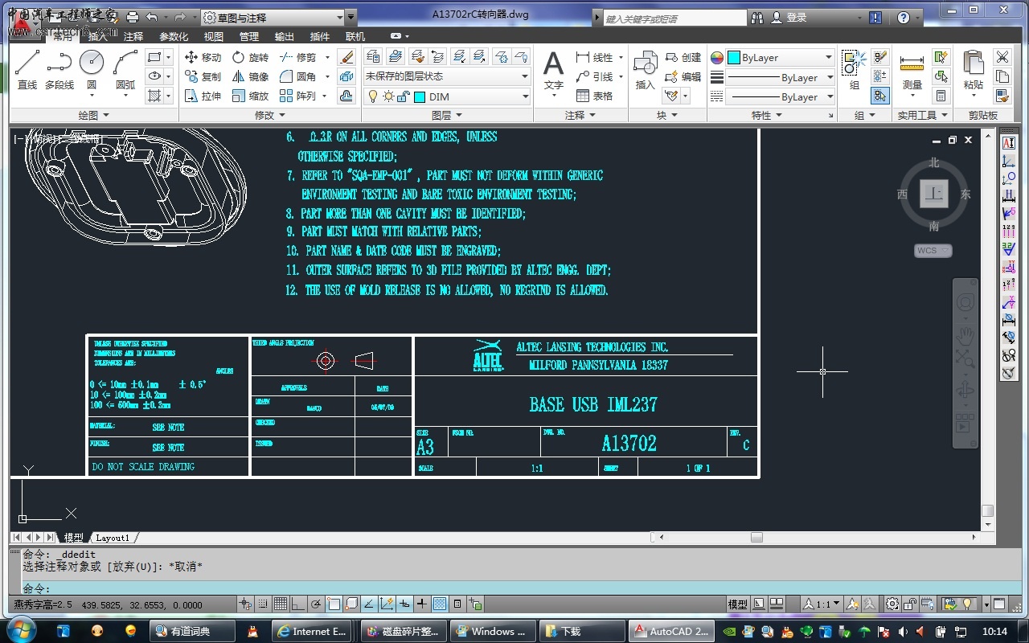Click the 旋转 (Rotate) tool
The image size is (1029, 643).
250,57
